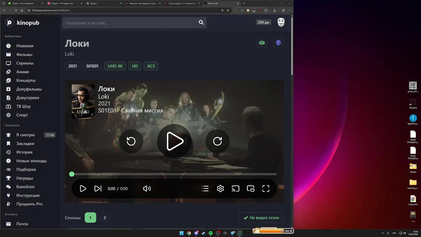The image size is (421, 237).
Task: Open the Я смотрю watchlist
Action: coord(26,135)
